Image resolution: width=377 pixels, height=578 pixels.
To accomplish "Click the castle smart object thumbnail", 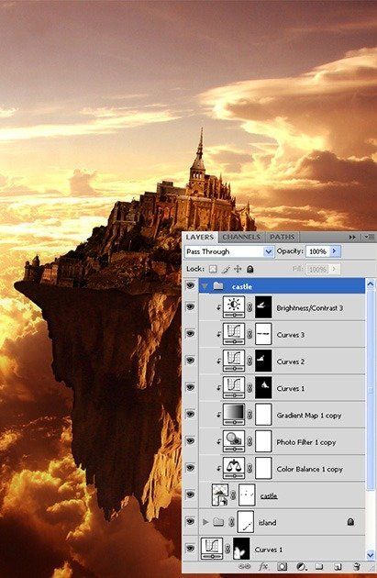I will (x=220, y=495).
